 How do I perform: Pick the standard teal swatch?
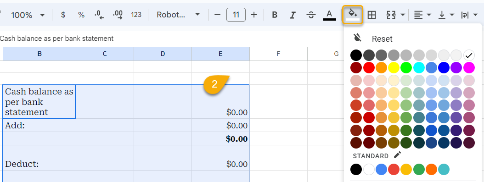(x=444, y=169)
